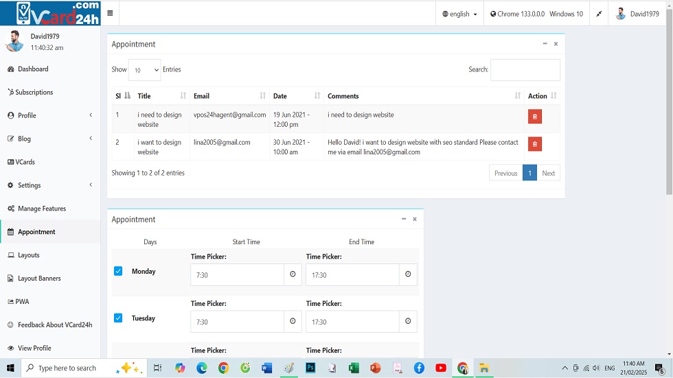Open Tuesday end time clock picker

[x=408, y=321]
